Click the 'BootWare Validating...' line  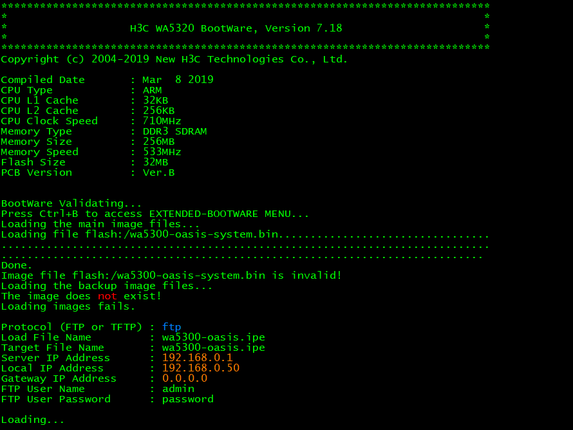(71, 203)
